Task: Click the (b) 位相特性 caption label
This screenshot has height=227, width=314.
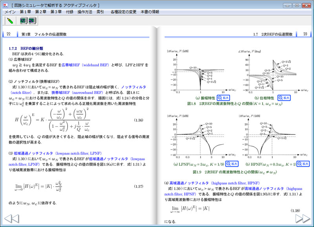Action: click(264, 98)
